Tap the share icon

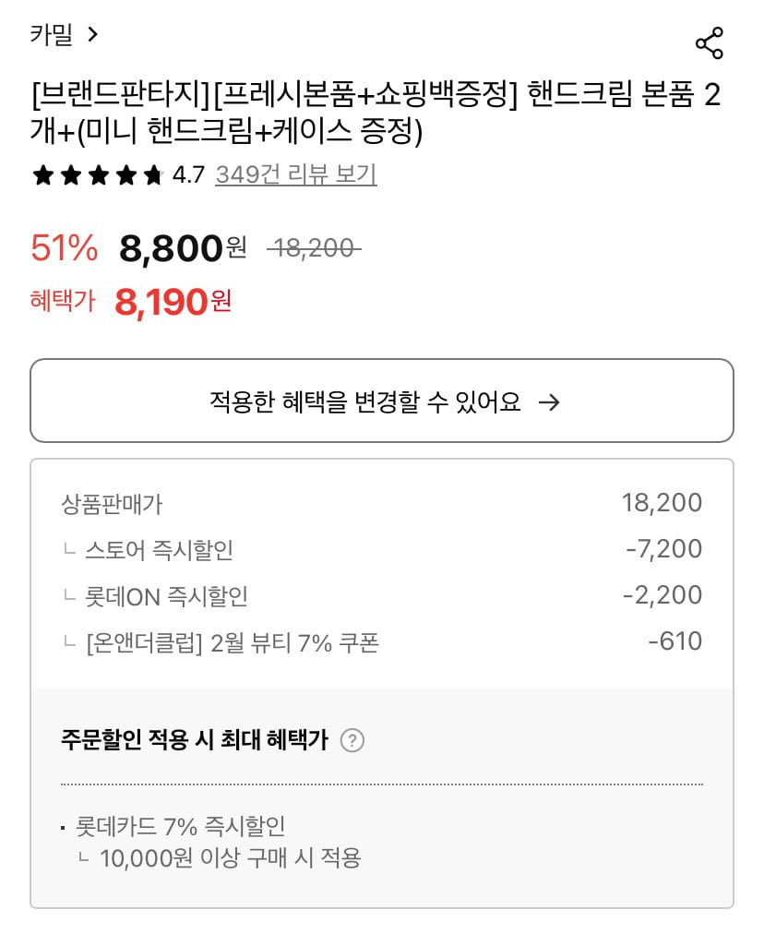(709, 43)
